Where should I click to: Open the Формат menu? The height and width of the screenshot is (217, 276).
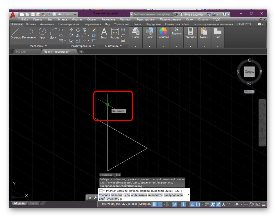point(77,19)
